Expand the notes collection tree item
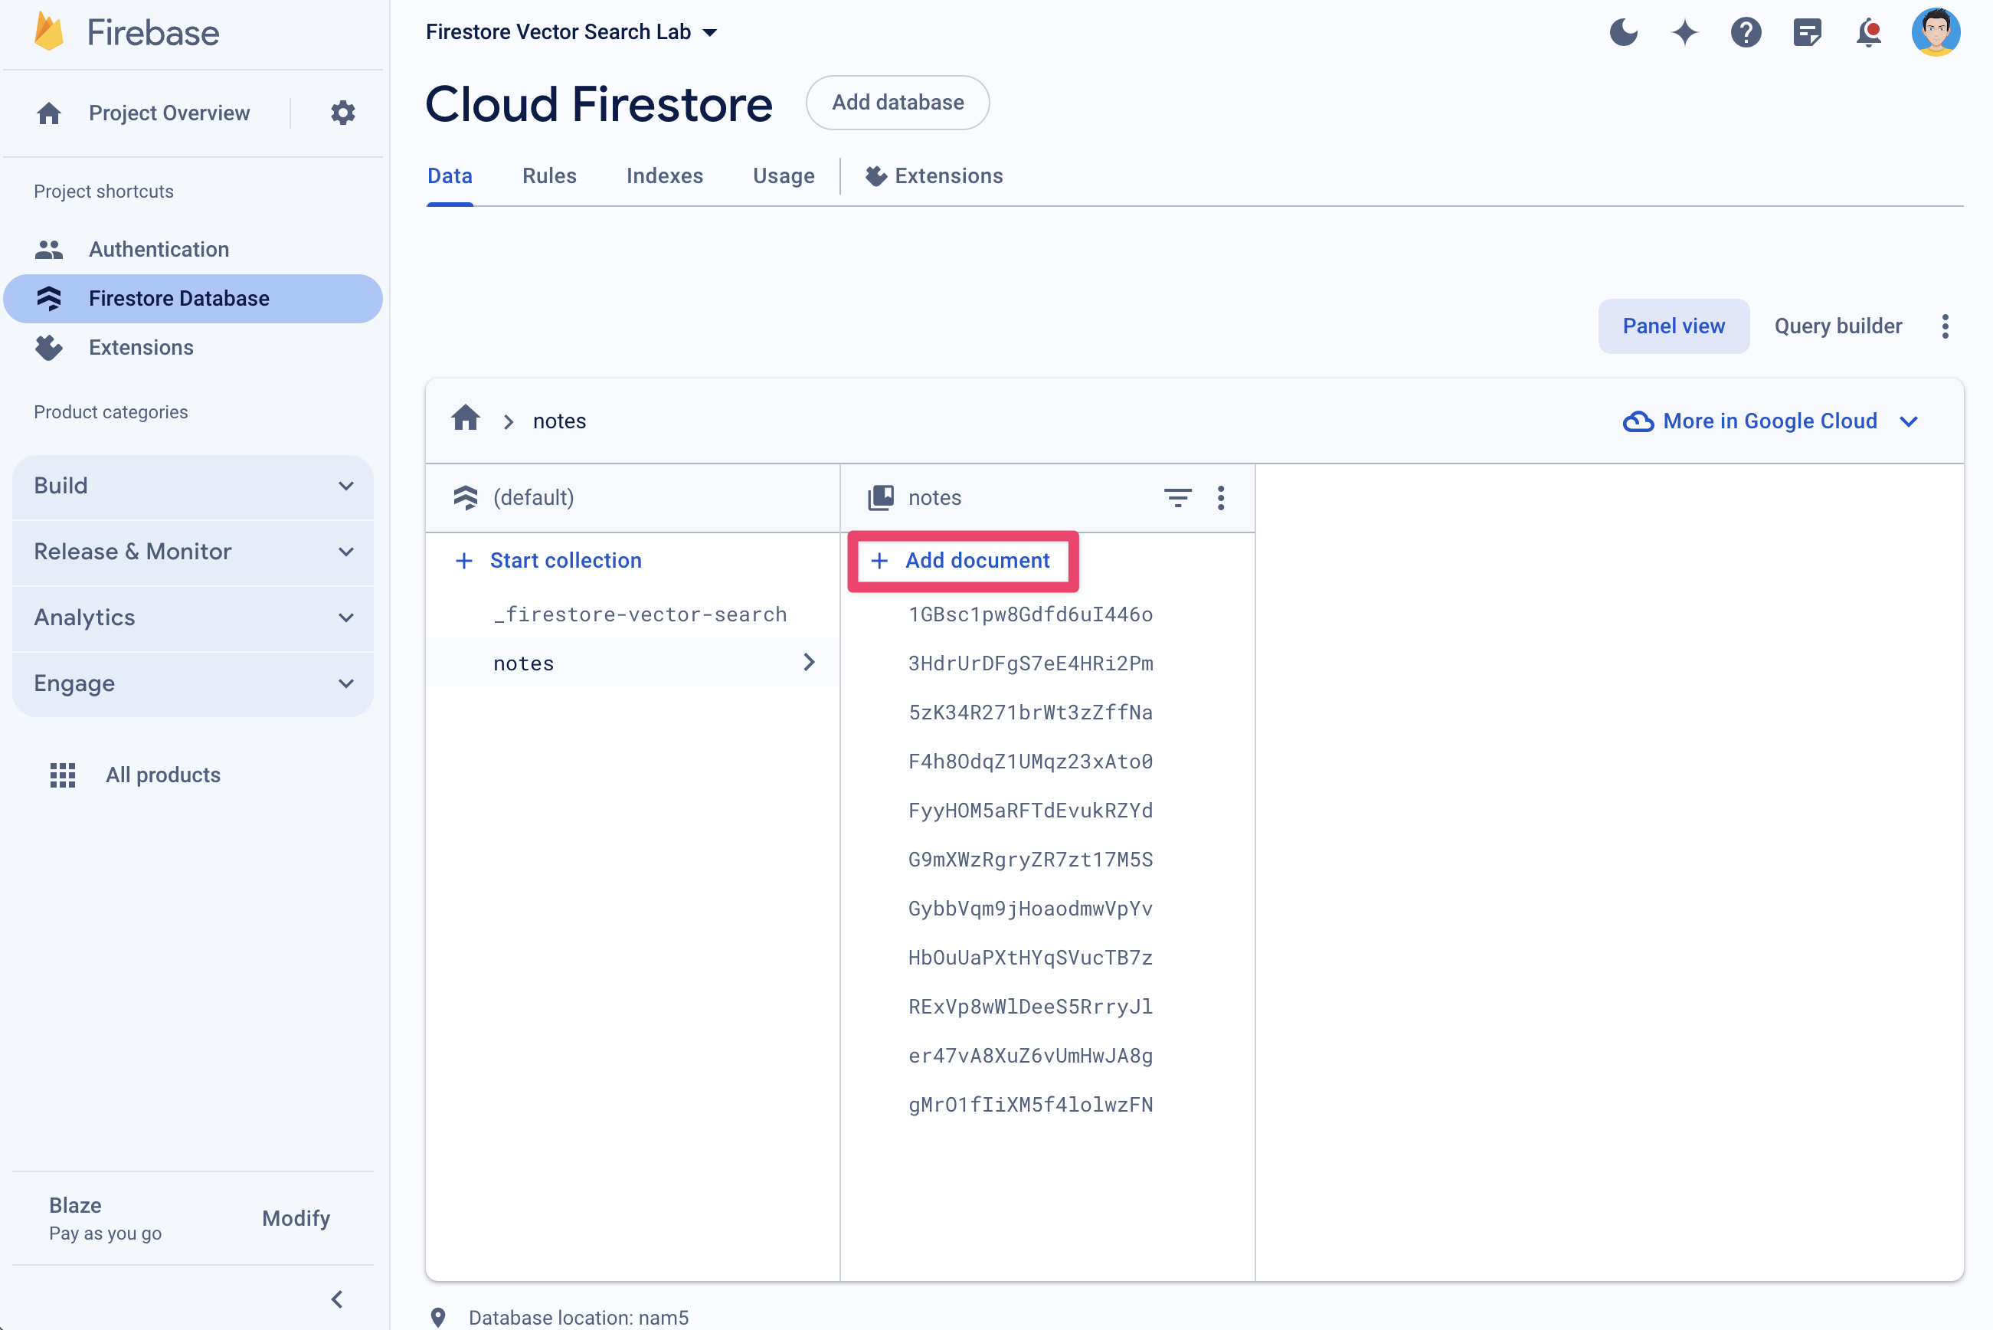The image size is (1993, 1330). pyautogui.click(x=810, y=662)
